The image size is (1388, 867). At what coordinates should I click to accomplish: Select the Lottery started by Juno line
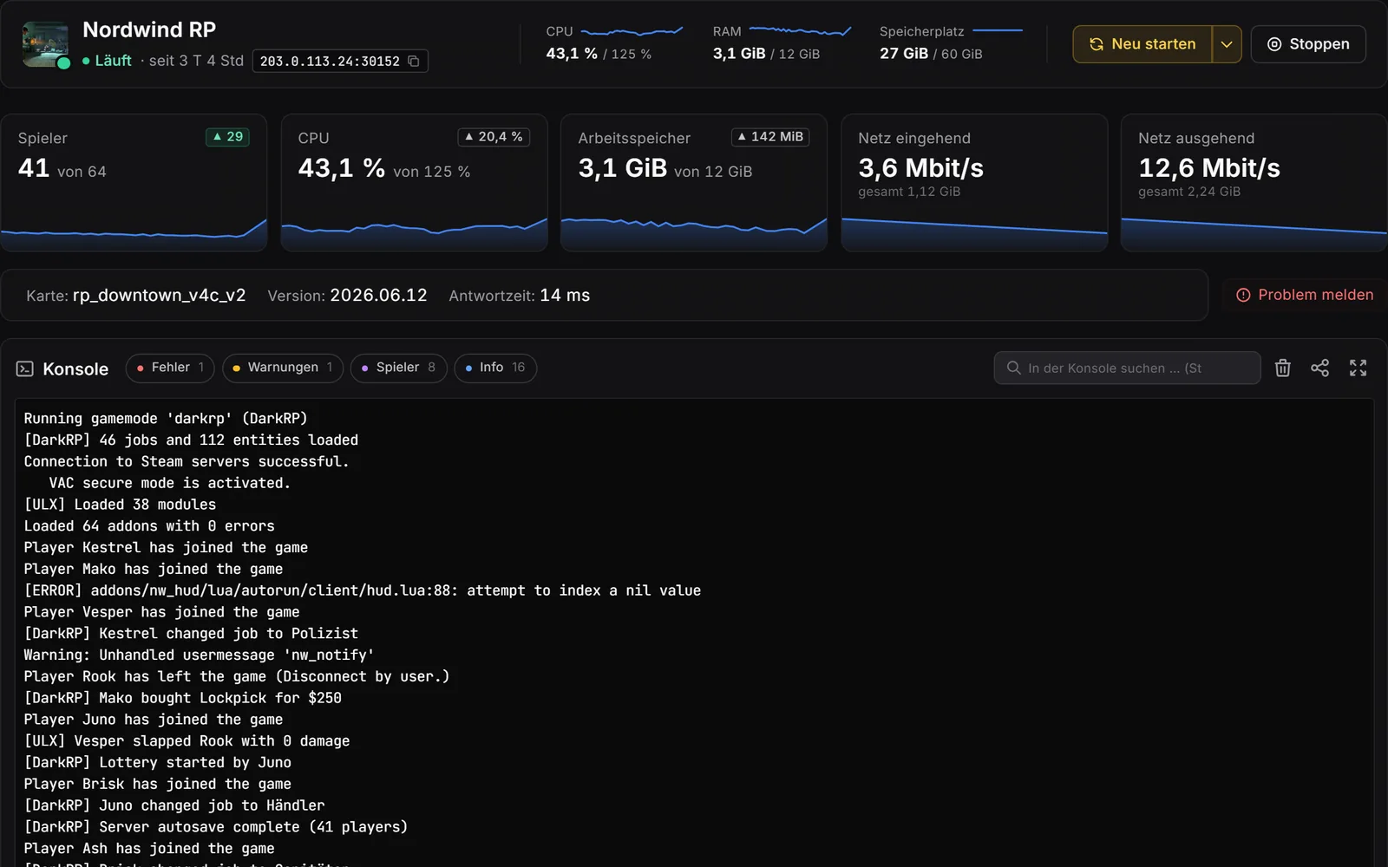pyautogui.click(x=157, y=763)
